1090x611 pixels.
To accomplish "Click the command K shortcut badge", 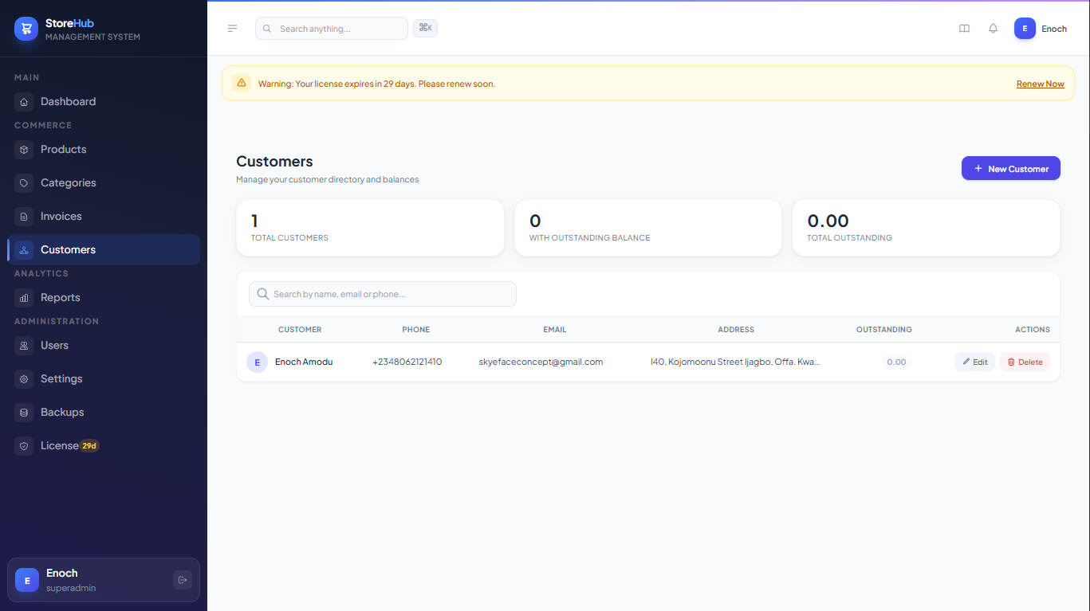I will tap(425, 28).
